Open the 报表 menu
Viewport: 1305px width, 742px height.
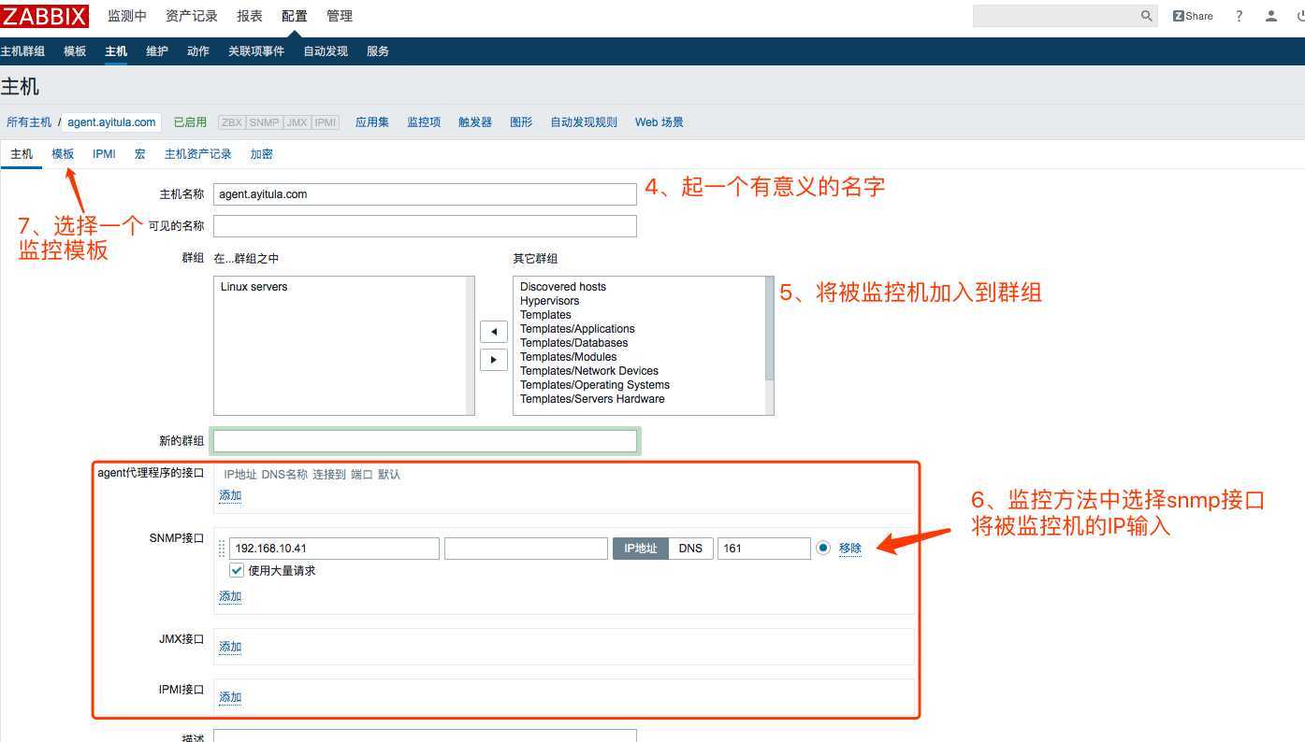click(x=250, y=16)
